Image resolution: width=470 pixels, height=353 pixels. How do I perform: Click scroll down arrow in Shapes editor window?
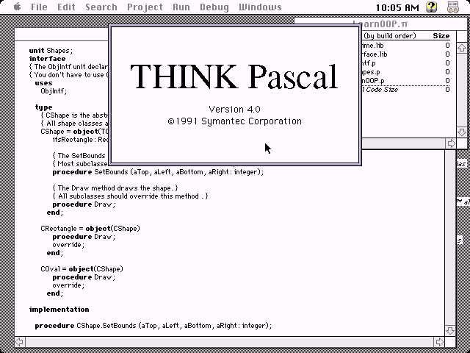tap(450, 331)
